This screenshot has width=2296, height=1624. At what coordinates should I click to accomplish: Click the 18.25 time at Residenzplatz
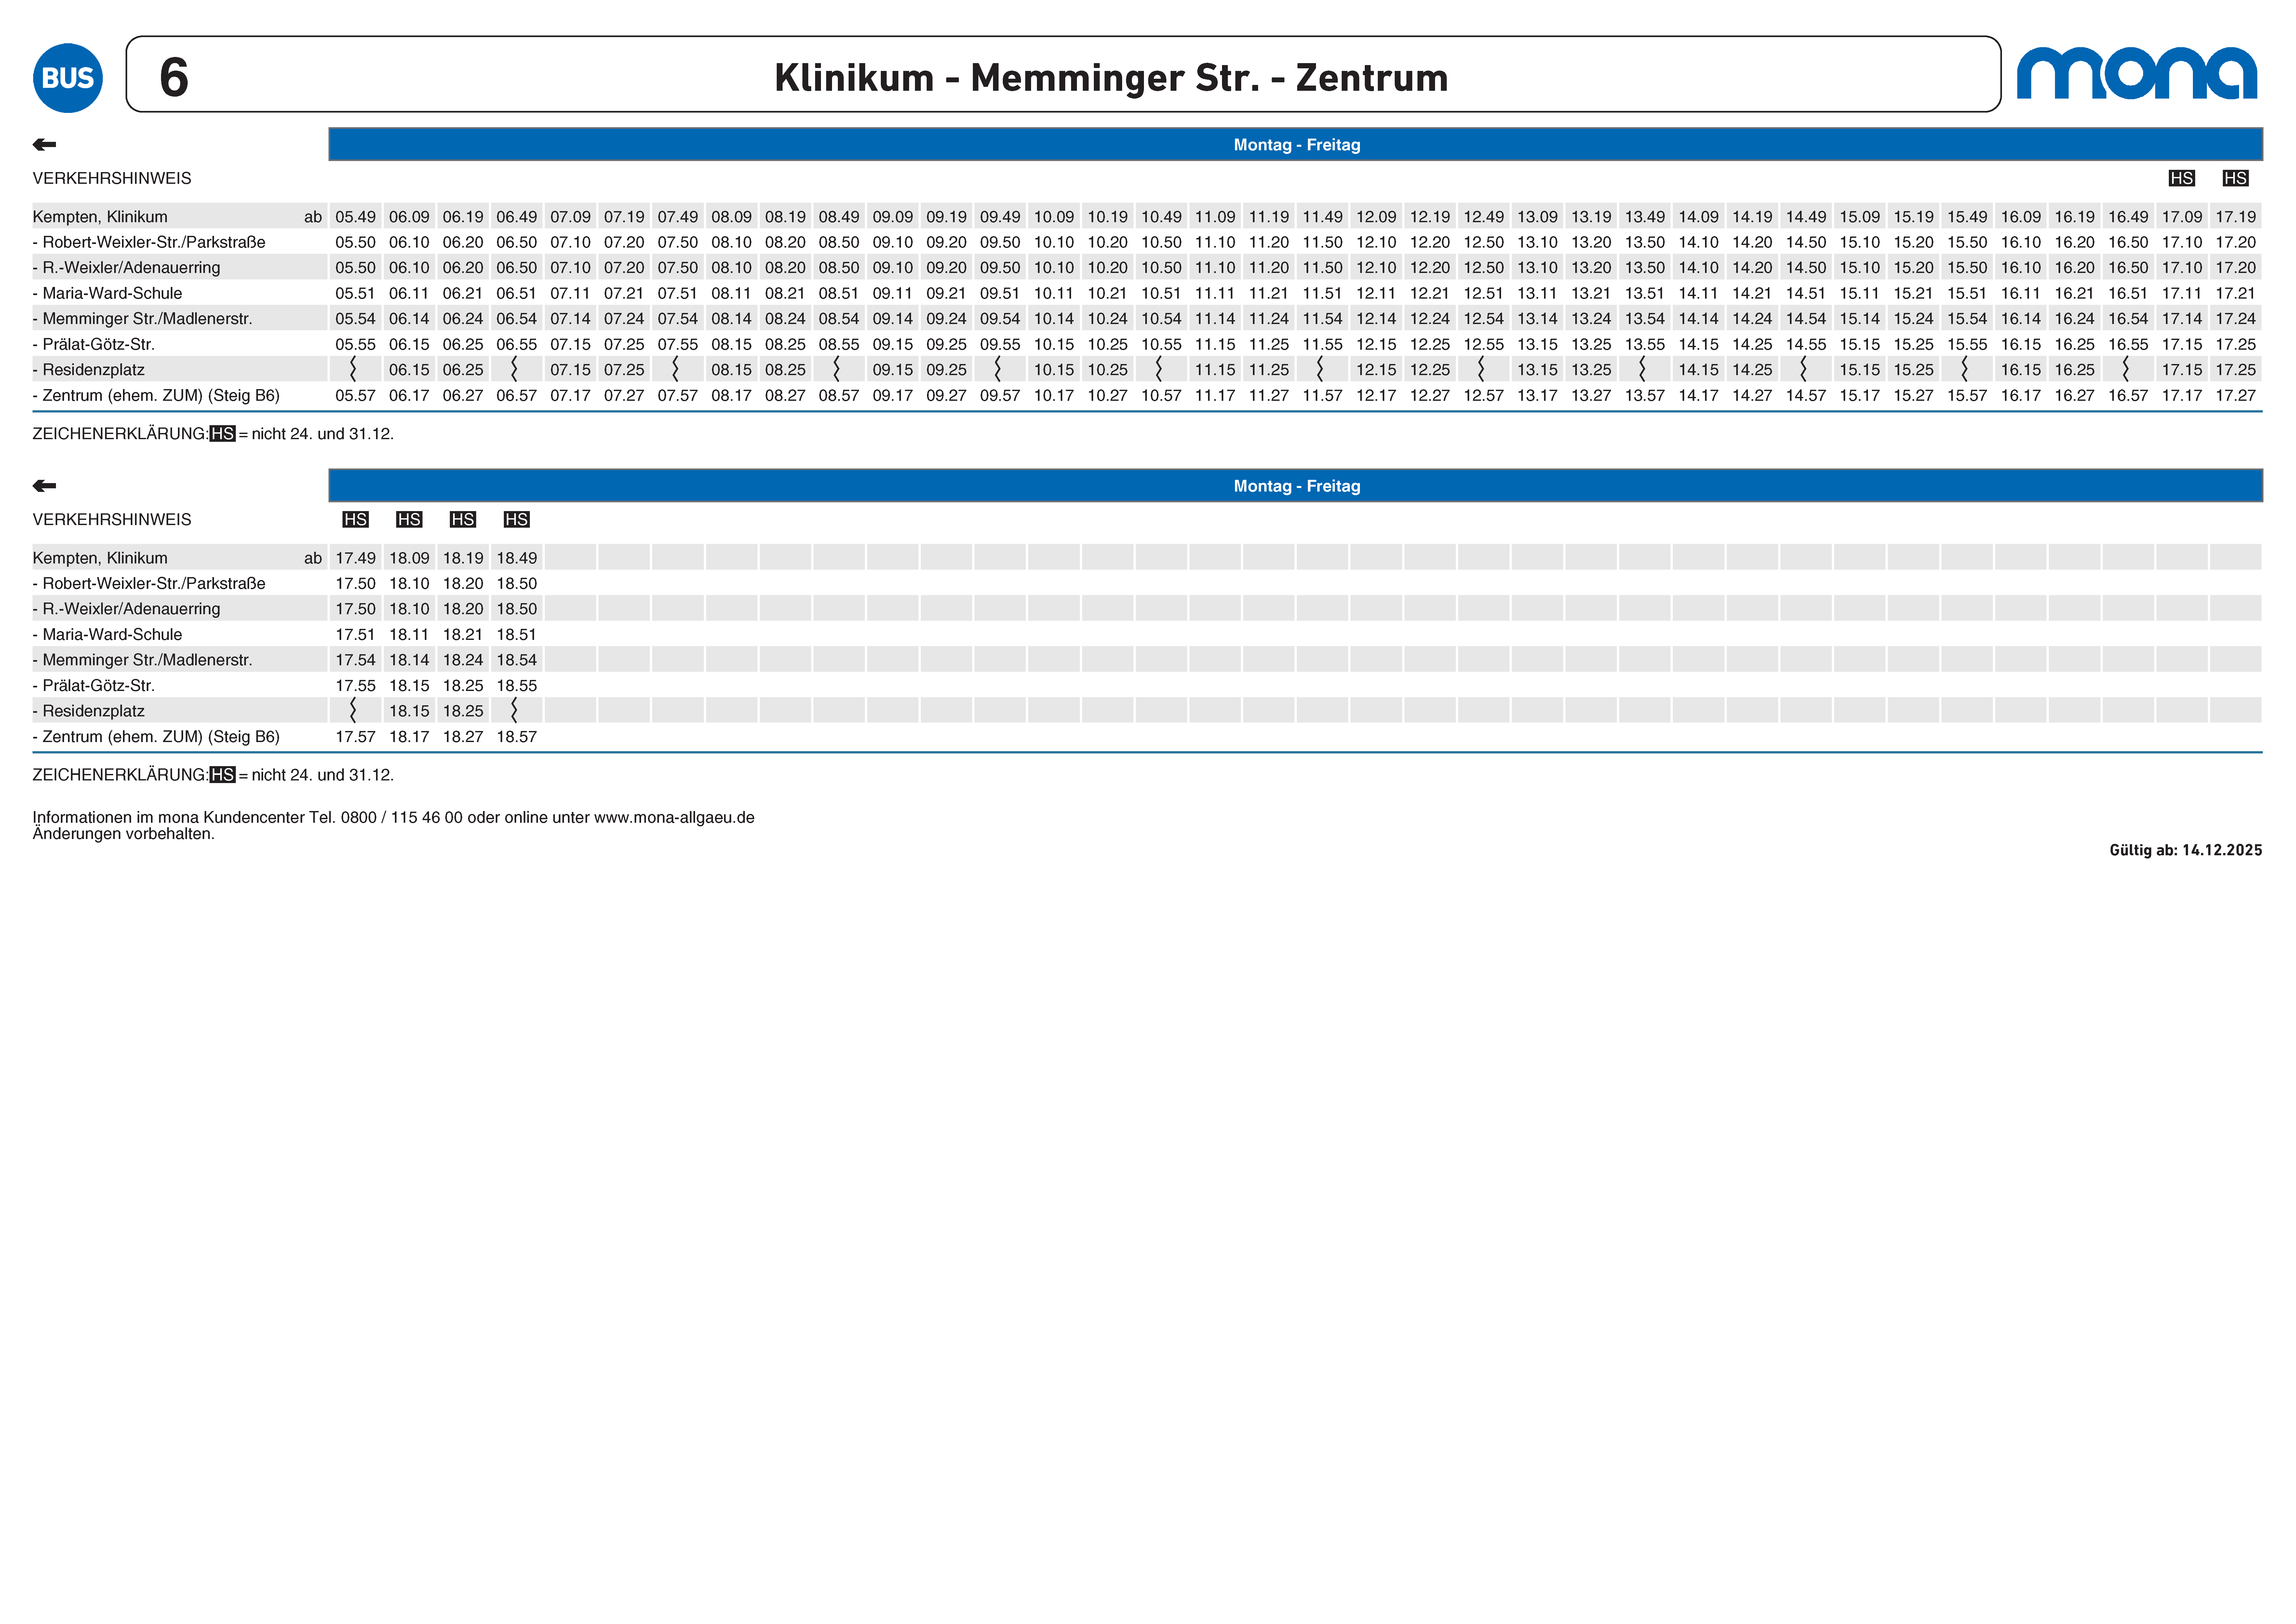point(463,711)
